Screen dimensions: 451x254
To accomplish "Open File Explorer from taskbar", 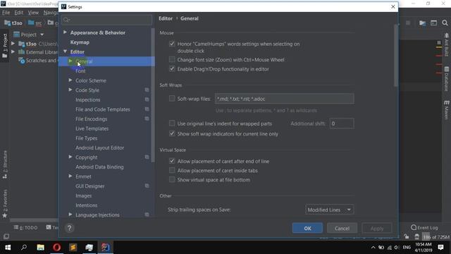I will click(40, 248).
